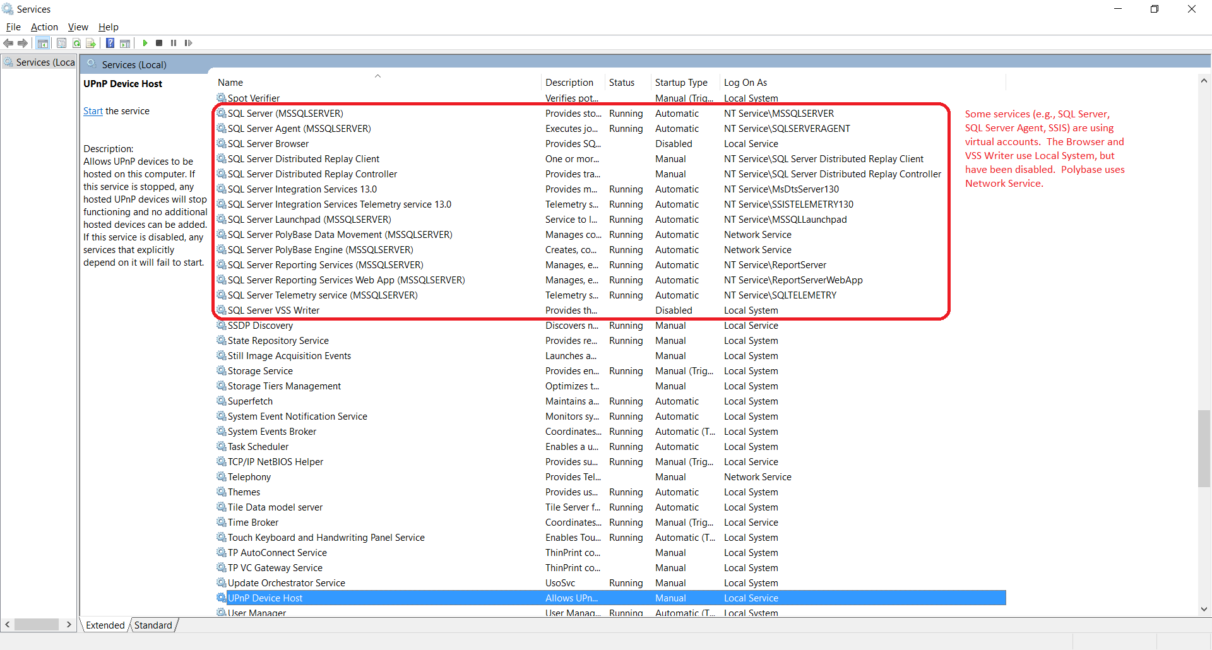Select TCP/IP NetBIOS Helper row
The width and height of the screenshot is (1212, 650).
(610, 462)
